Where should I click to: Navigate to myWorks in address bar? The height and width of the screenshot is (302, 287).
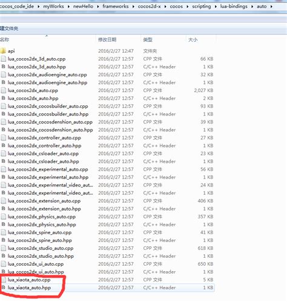tap(53, 7)
